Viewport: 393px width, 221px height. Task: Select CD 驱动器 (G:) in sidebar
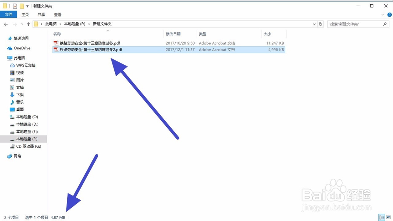click(x=28, y=146)
